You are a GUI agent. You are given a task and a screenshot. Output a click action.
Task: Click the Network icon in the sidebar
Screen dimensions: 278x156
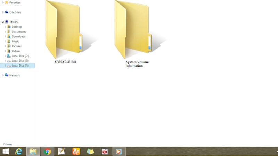pos(7,75)
